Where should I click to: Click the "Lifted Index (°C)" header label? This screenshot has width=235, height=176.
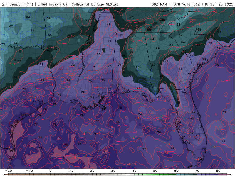52,4
